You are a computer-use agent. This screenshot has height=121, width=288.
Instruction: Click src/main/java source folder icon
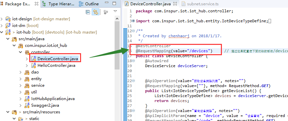14,39
